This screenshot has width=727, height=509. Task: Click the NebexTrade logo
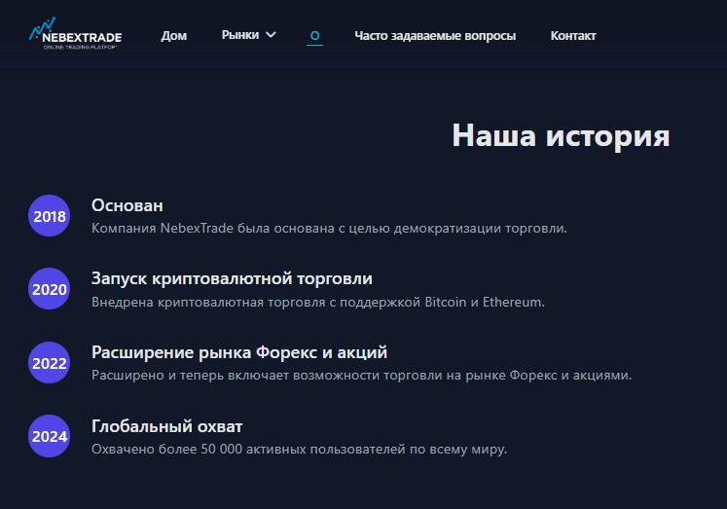pyautogui.click(x=76, y=34)
